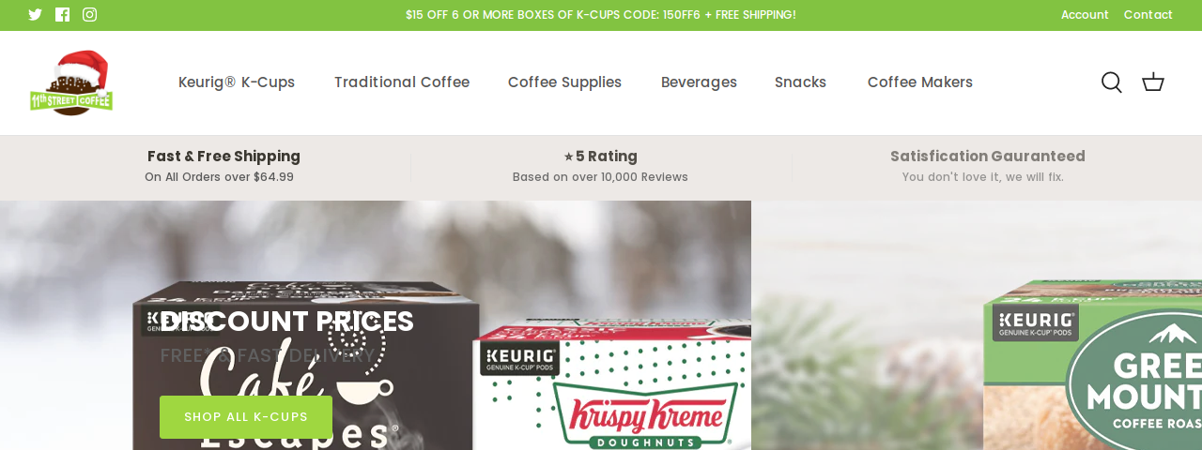The height and width of the screenshot is (450, 1202).
Task: Click the Green Mountain Coffee box image
Action: (1092, 366)
